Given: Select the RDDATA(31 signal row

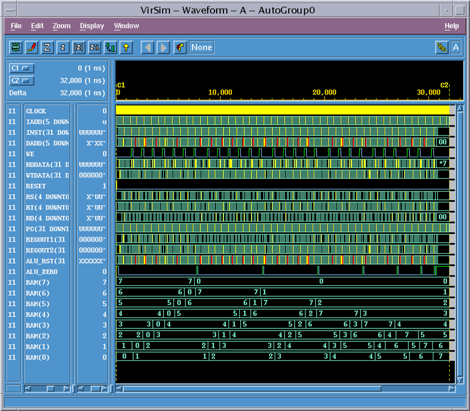Looking at the screenshot, I should tap(47, 165).
